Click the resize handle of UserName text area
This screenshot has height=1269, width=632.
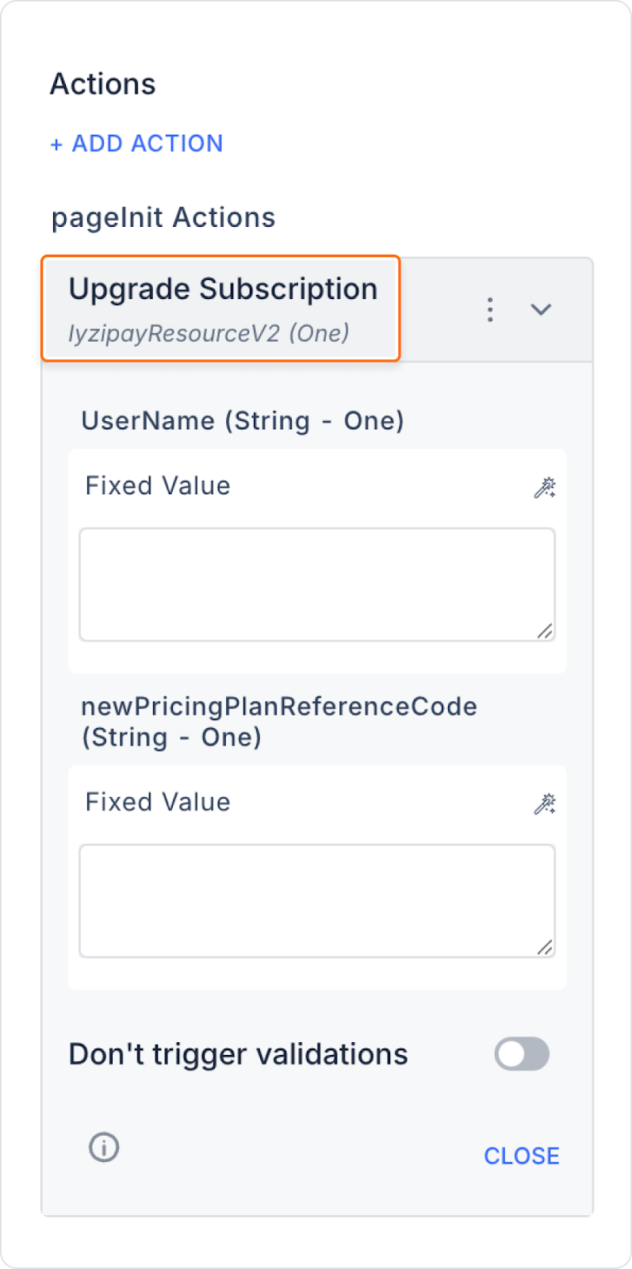point(546,631)
